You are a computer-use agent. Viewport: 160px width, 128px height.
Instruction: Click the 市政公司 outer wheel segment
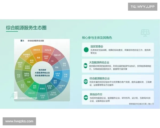click(x=31, y=93)
